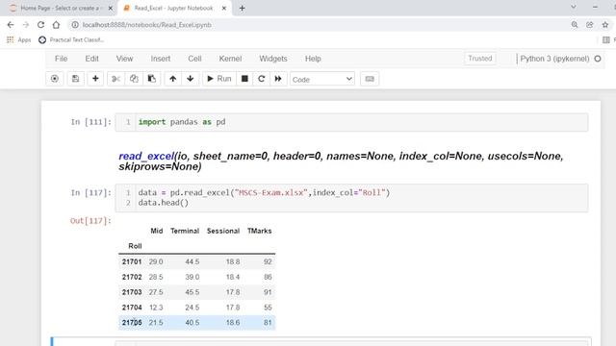Click the localhost address bar URL
The width and height of the screenshot is (616, 346).
point(147,25)
